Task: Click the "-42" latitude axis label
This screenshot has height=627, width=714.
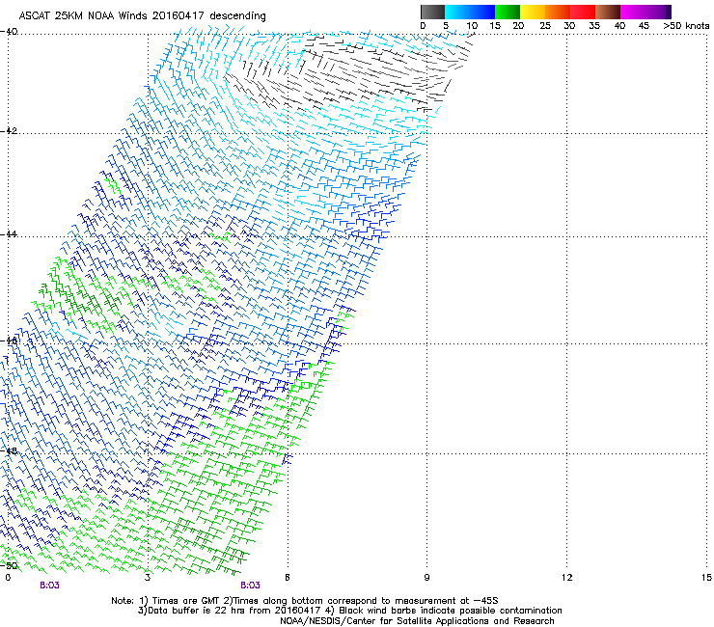Action: [x=10, y=131]
